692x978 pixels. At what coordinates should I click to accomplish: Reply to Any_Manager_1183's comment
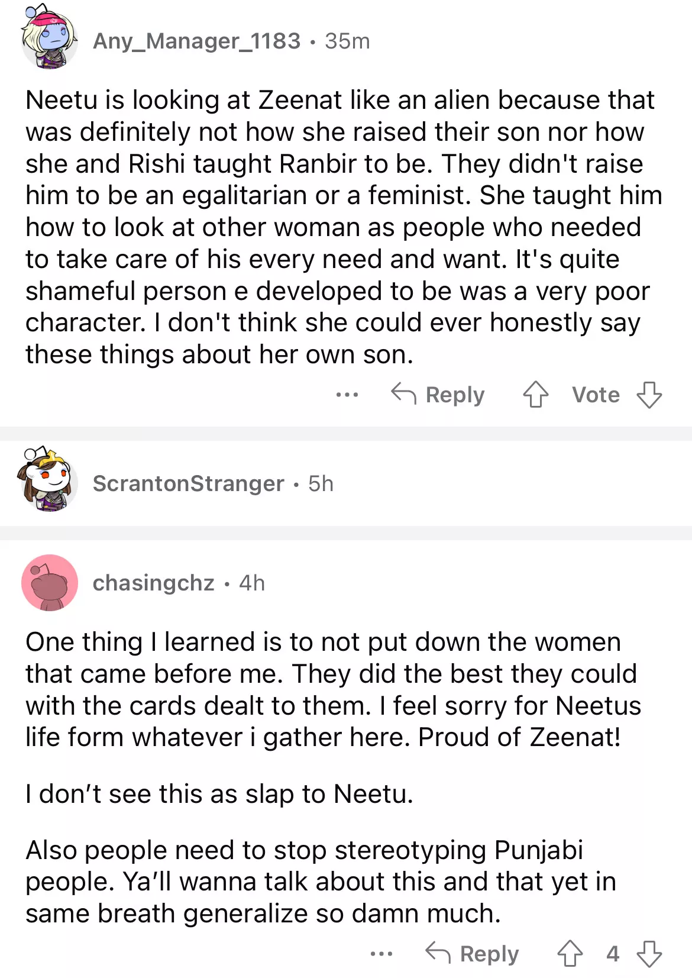438,395
